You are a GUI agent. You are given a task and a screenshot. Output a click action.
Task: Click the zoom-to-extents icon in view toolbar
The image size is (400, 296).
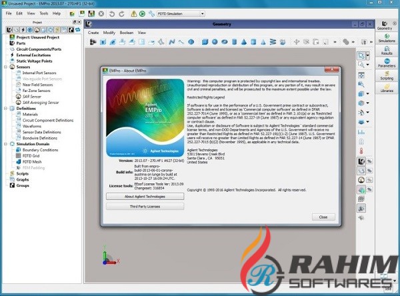[361, 75]
